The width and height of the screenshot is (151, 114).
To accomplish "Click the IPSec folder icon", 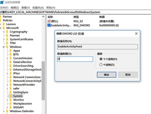I will tap(11, 73).
